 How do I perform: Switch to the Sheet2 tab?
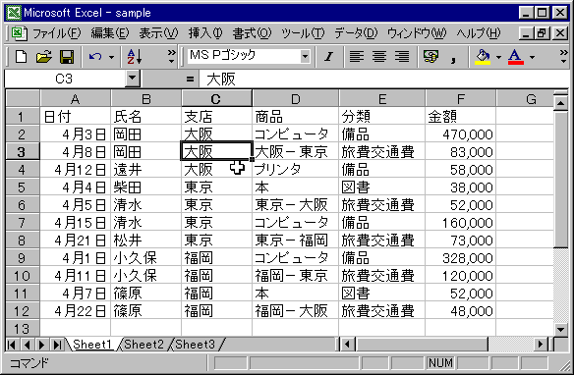click(143, 345)
